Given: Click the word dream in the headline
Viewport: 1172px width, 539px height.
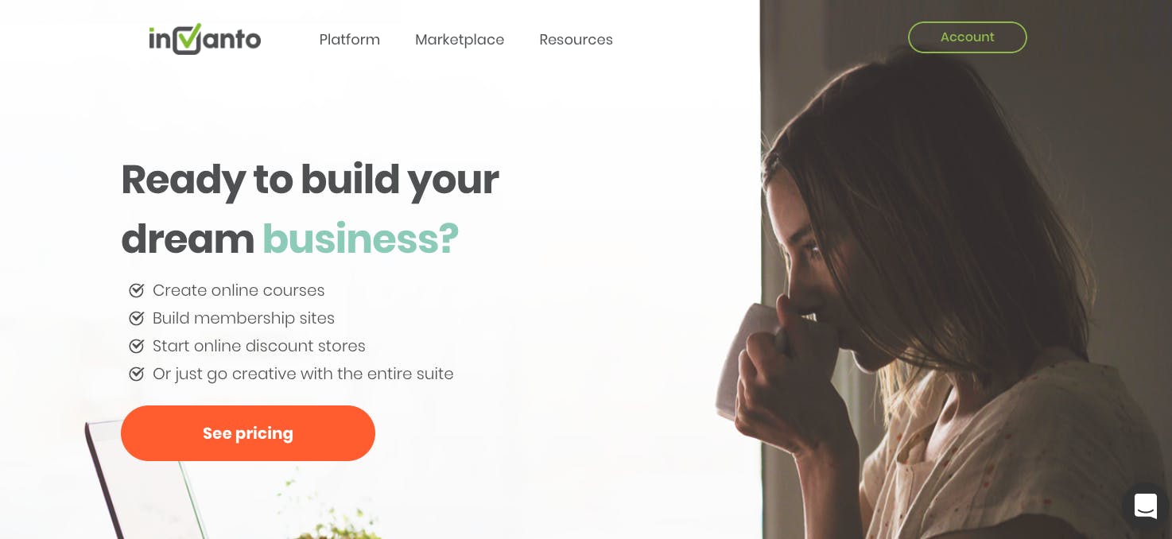Looking at the screenshot, I should (x=188, y=238).
